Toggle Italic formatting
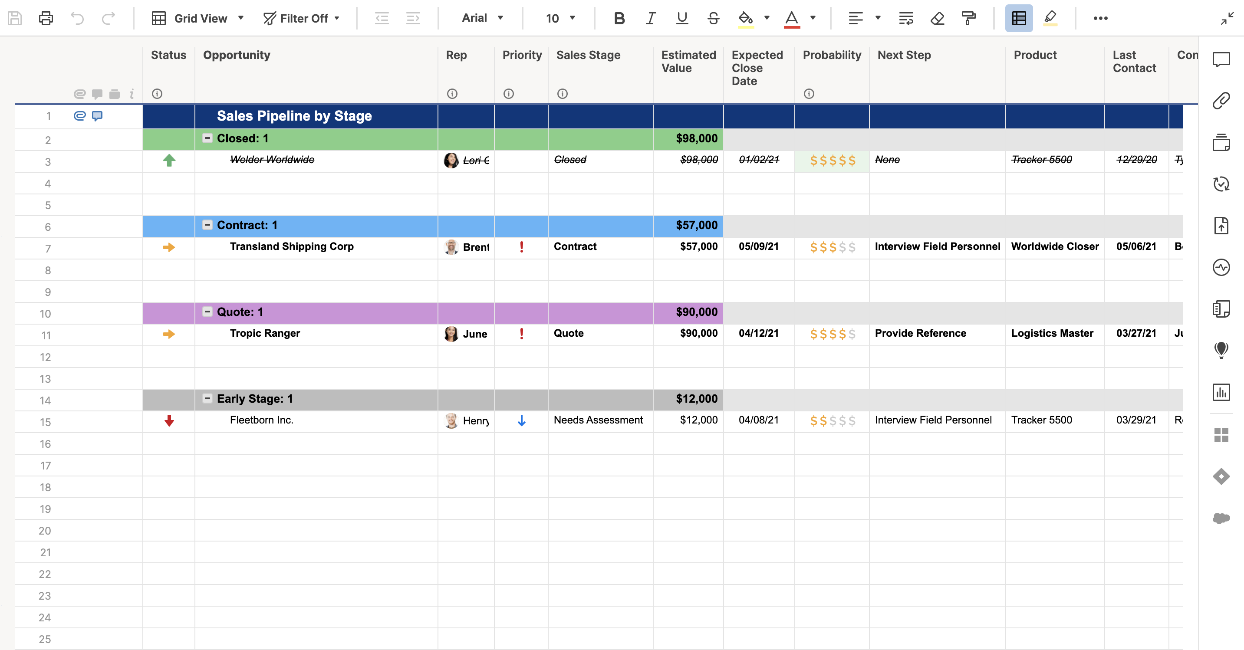This screenshot has width=1244, height=650. pyautogui.click(x=651, y=18)
